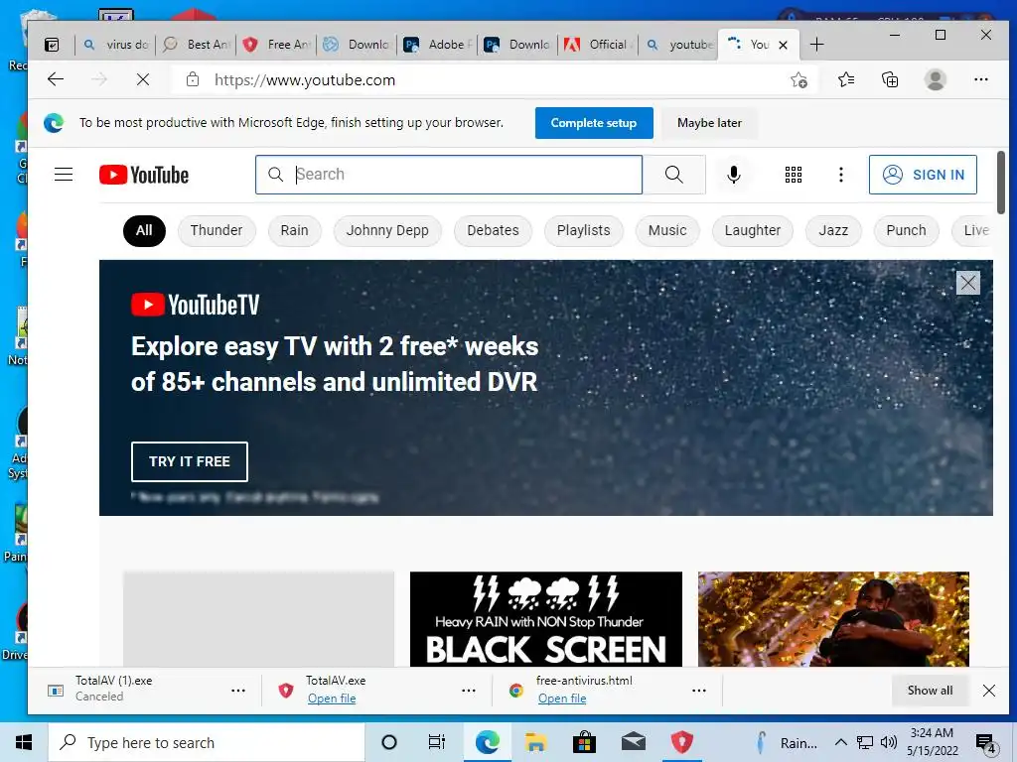
Task: Open the Mail app from taskbar
Action: click(633, 742)
